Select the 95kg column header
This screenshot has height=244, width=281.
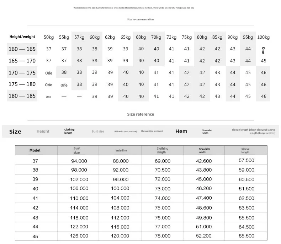[x=248, y=37]
